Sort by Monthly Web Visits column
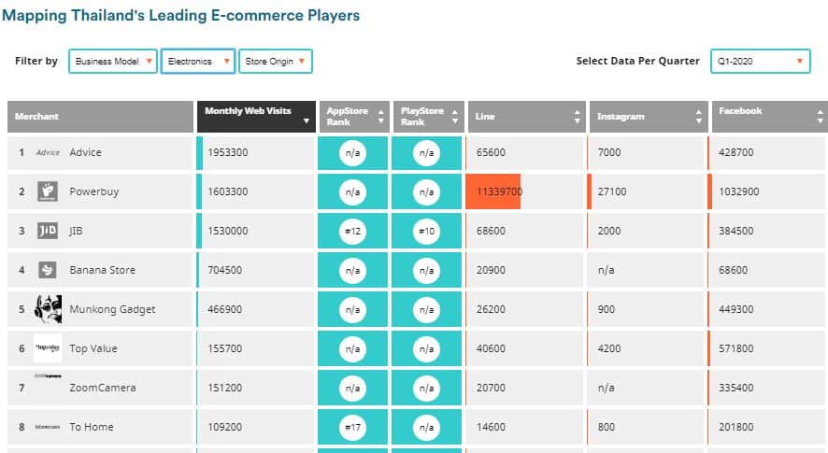The width and height of the screenshot is (828, 453). coord(255,117)
